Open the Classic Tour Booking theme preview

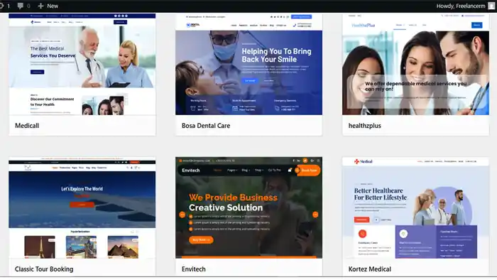pos(82,208)
